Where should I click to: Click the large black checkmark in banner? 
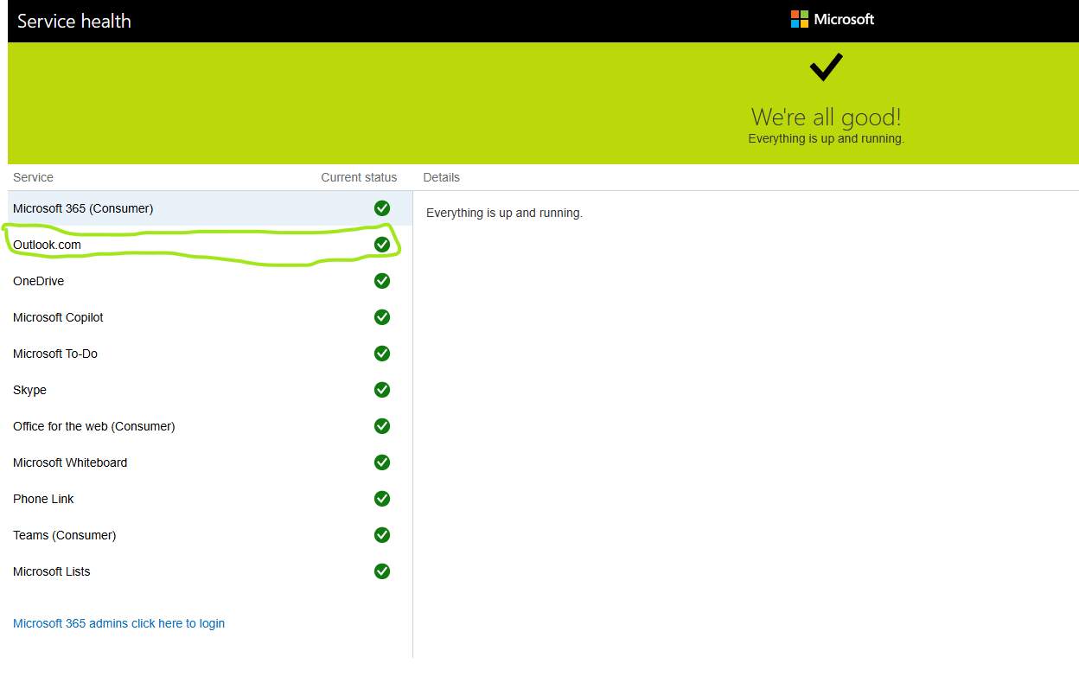click(x=826, y=67)
